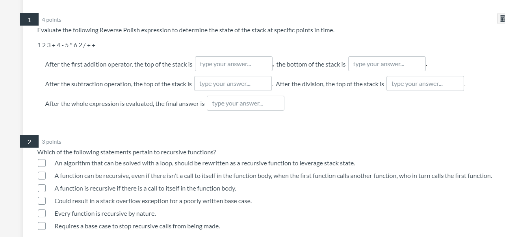
Task: Click the answer box for 'After the division'
Action: [x=425, y=83]
